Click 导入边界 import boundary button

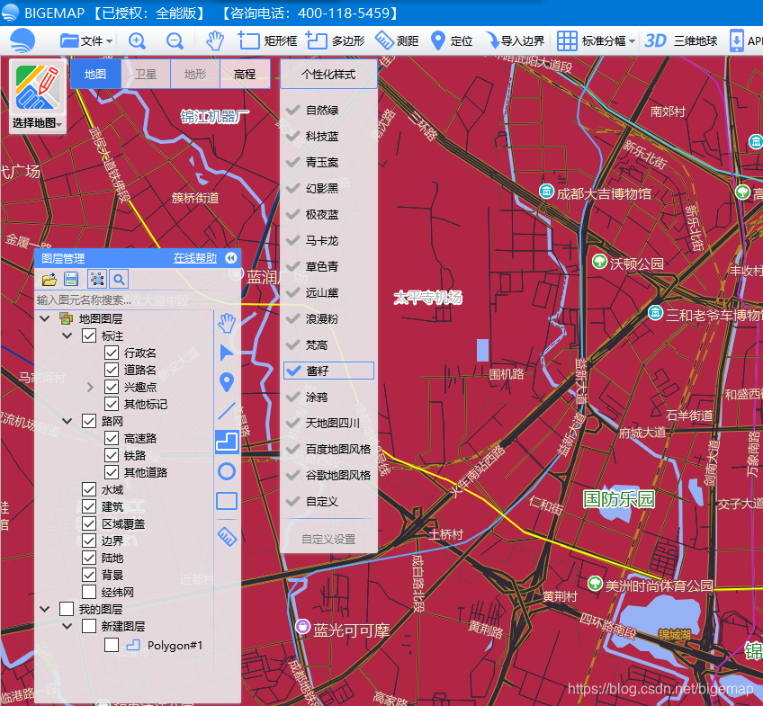coord(516,40)
